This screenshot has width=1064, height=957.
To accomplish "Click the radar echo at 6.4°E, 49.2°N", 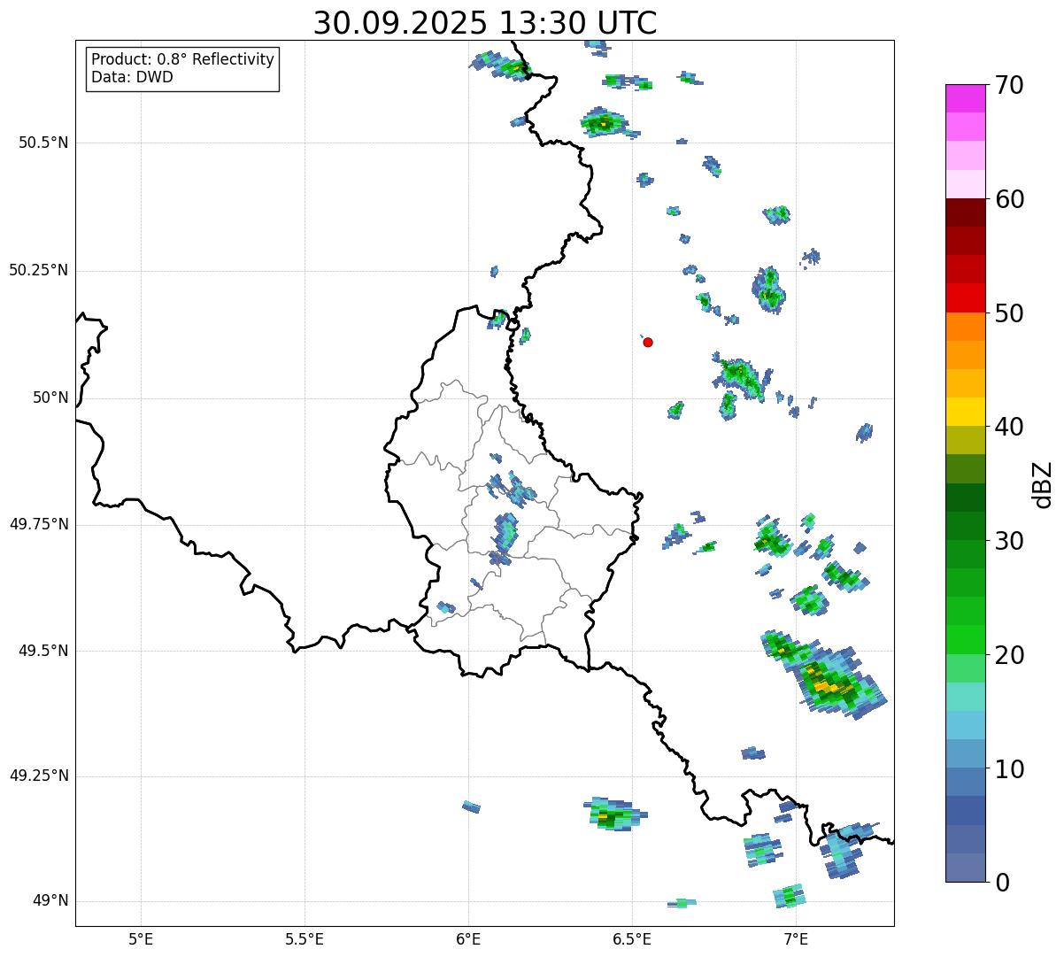I will (x=611, y=814).
